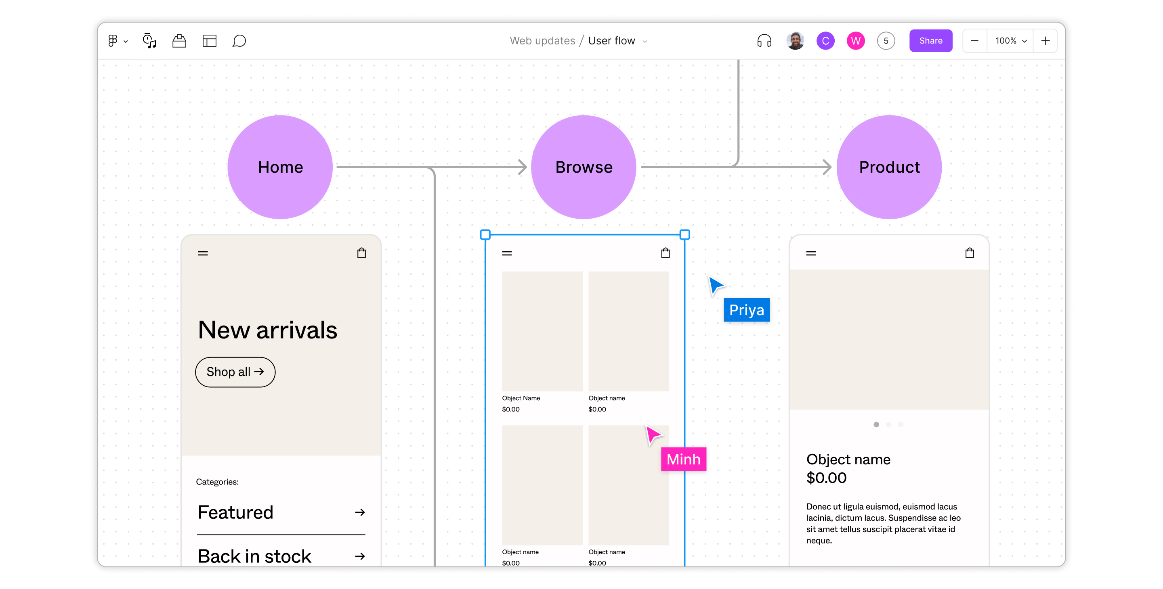Open the hamburger menu on the Home wireframe

tap(202, 253)
